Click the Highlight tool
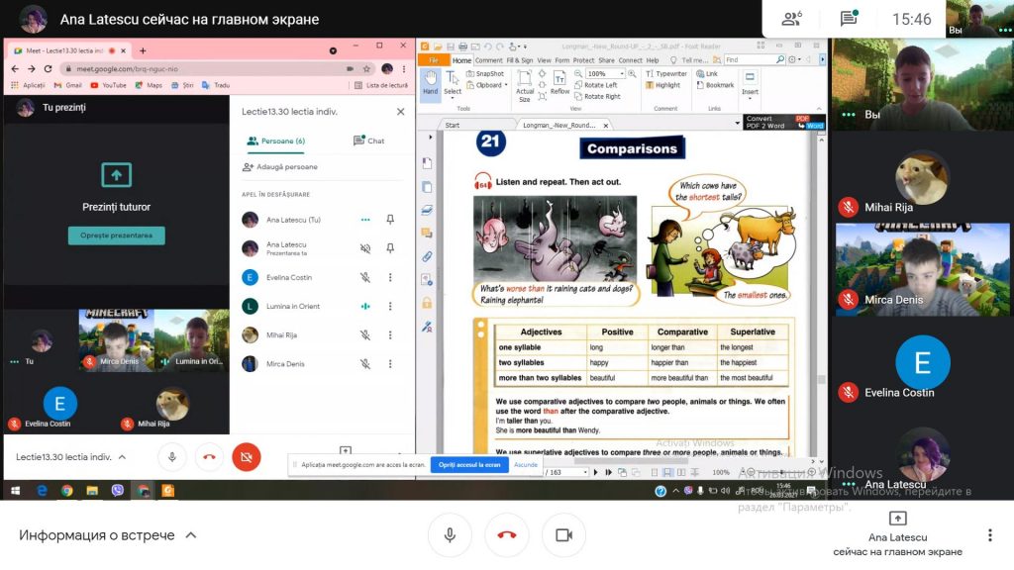Viewport: 1014px width, 570px height. 662,85
